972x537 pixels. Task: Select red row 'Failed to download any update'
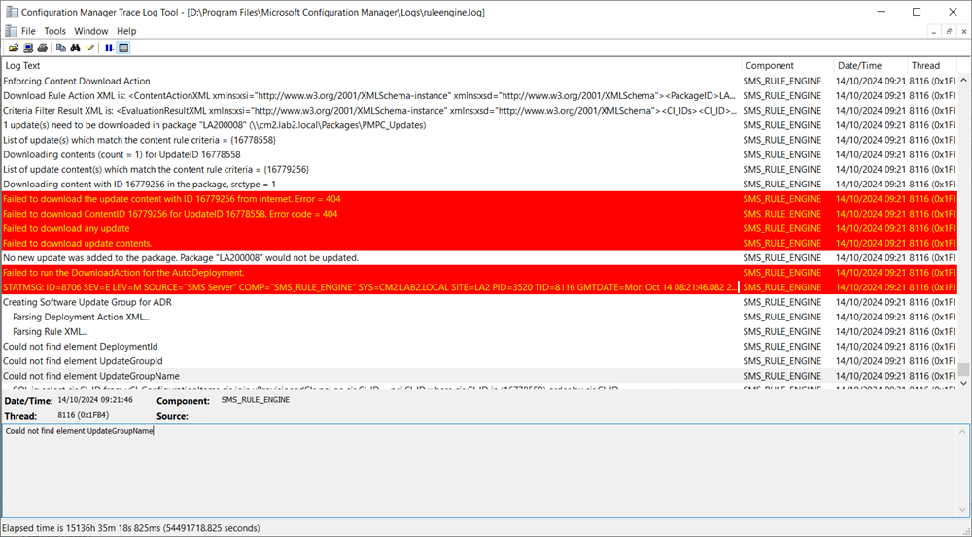click(478, 228)
